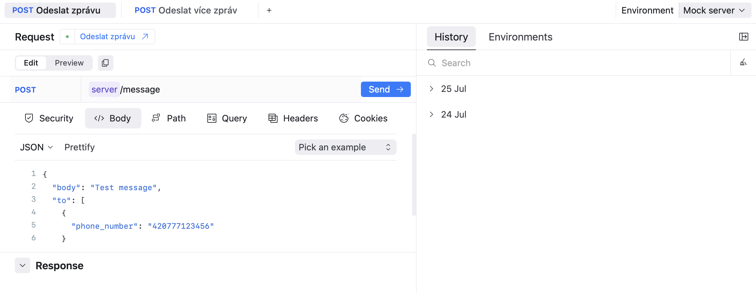This screenshot has height=293, width=756.
Task: Open the JSON body type dropdown
Action: coord(36,147)
